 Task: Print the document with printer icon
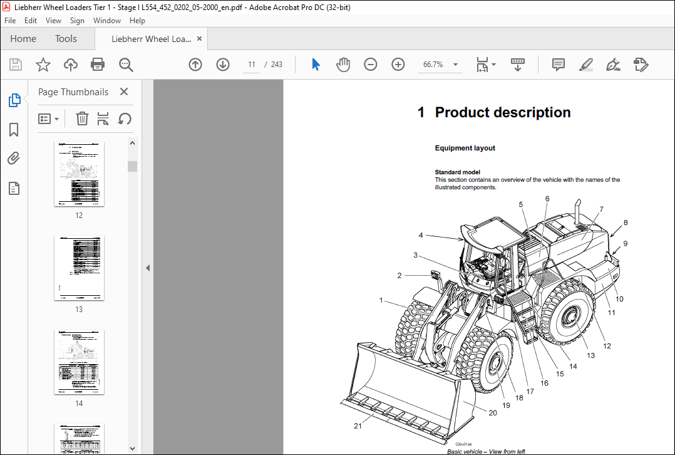point(98,65)
